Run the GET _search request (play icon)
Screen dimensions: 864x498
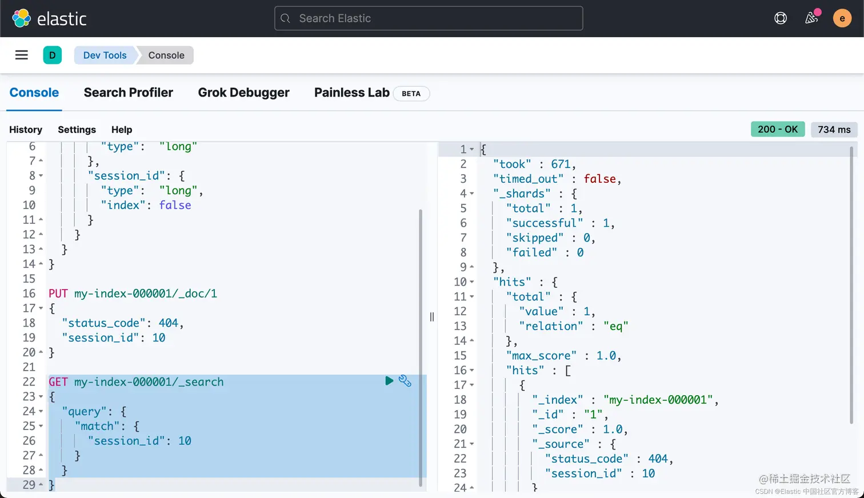(x=389, y=381)
